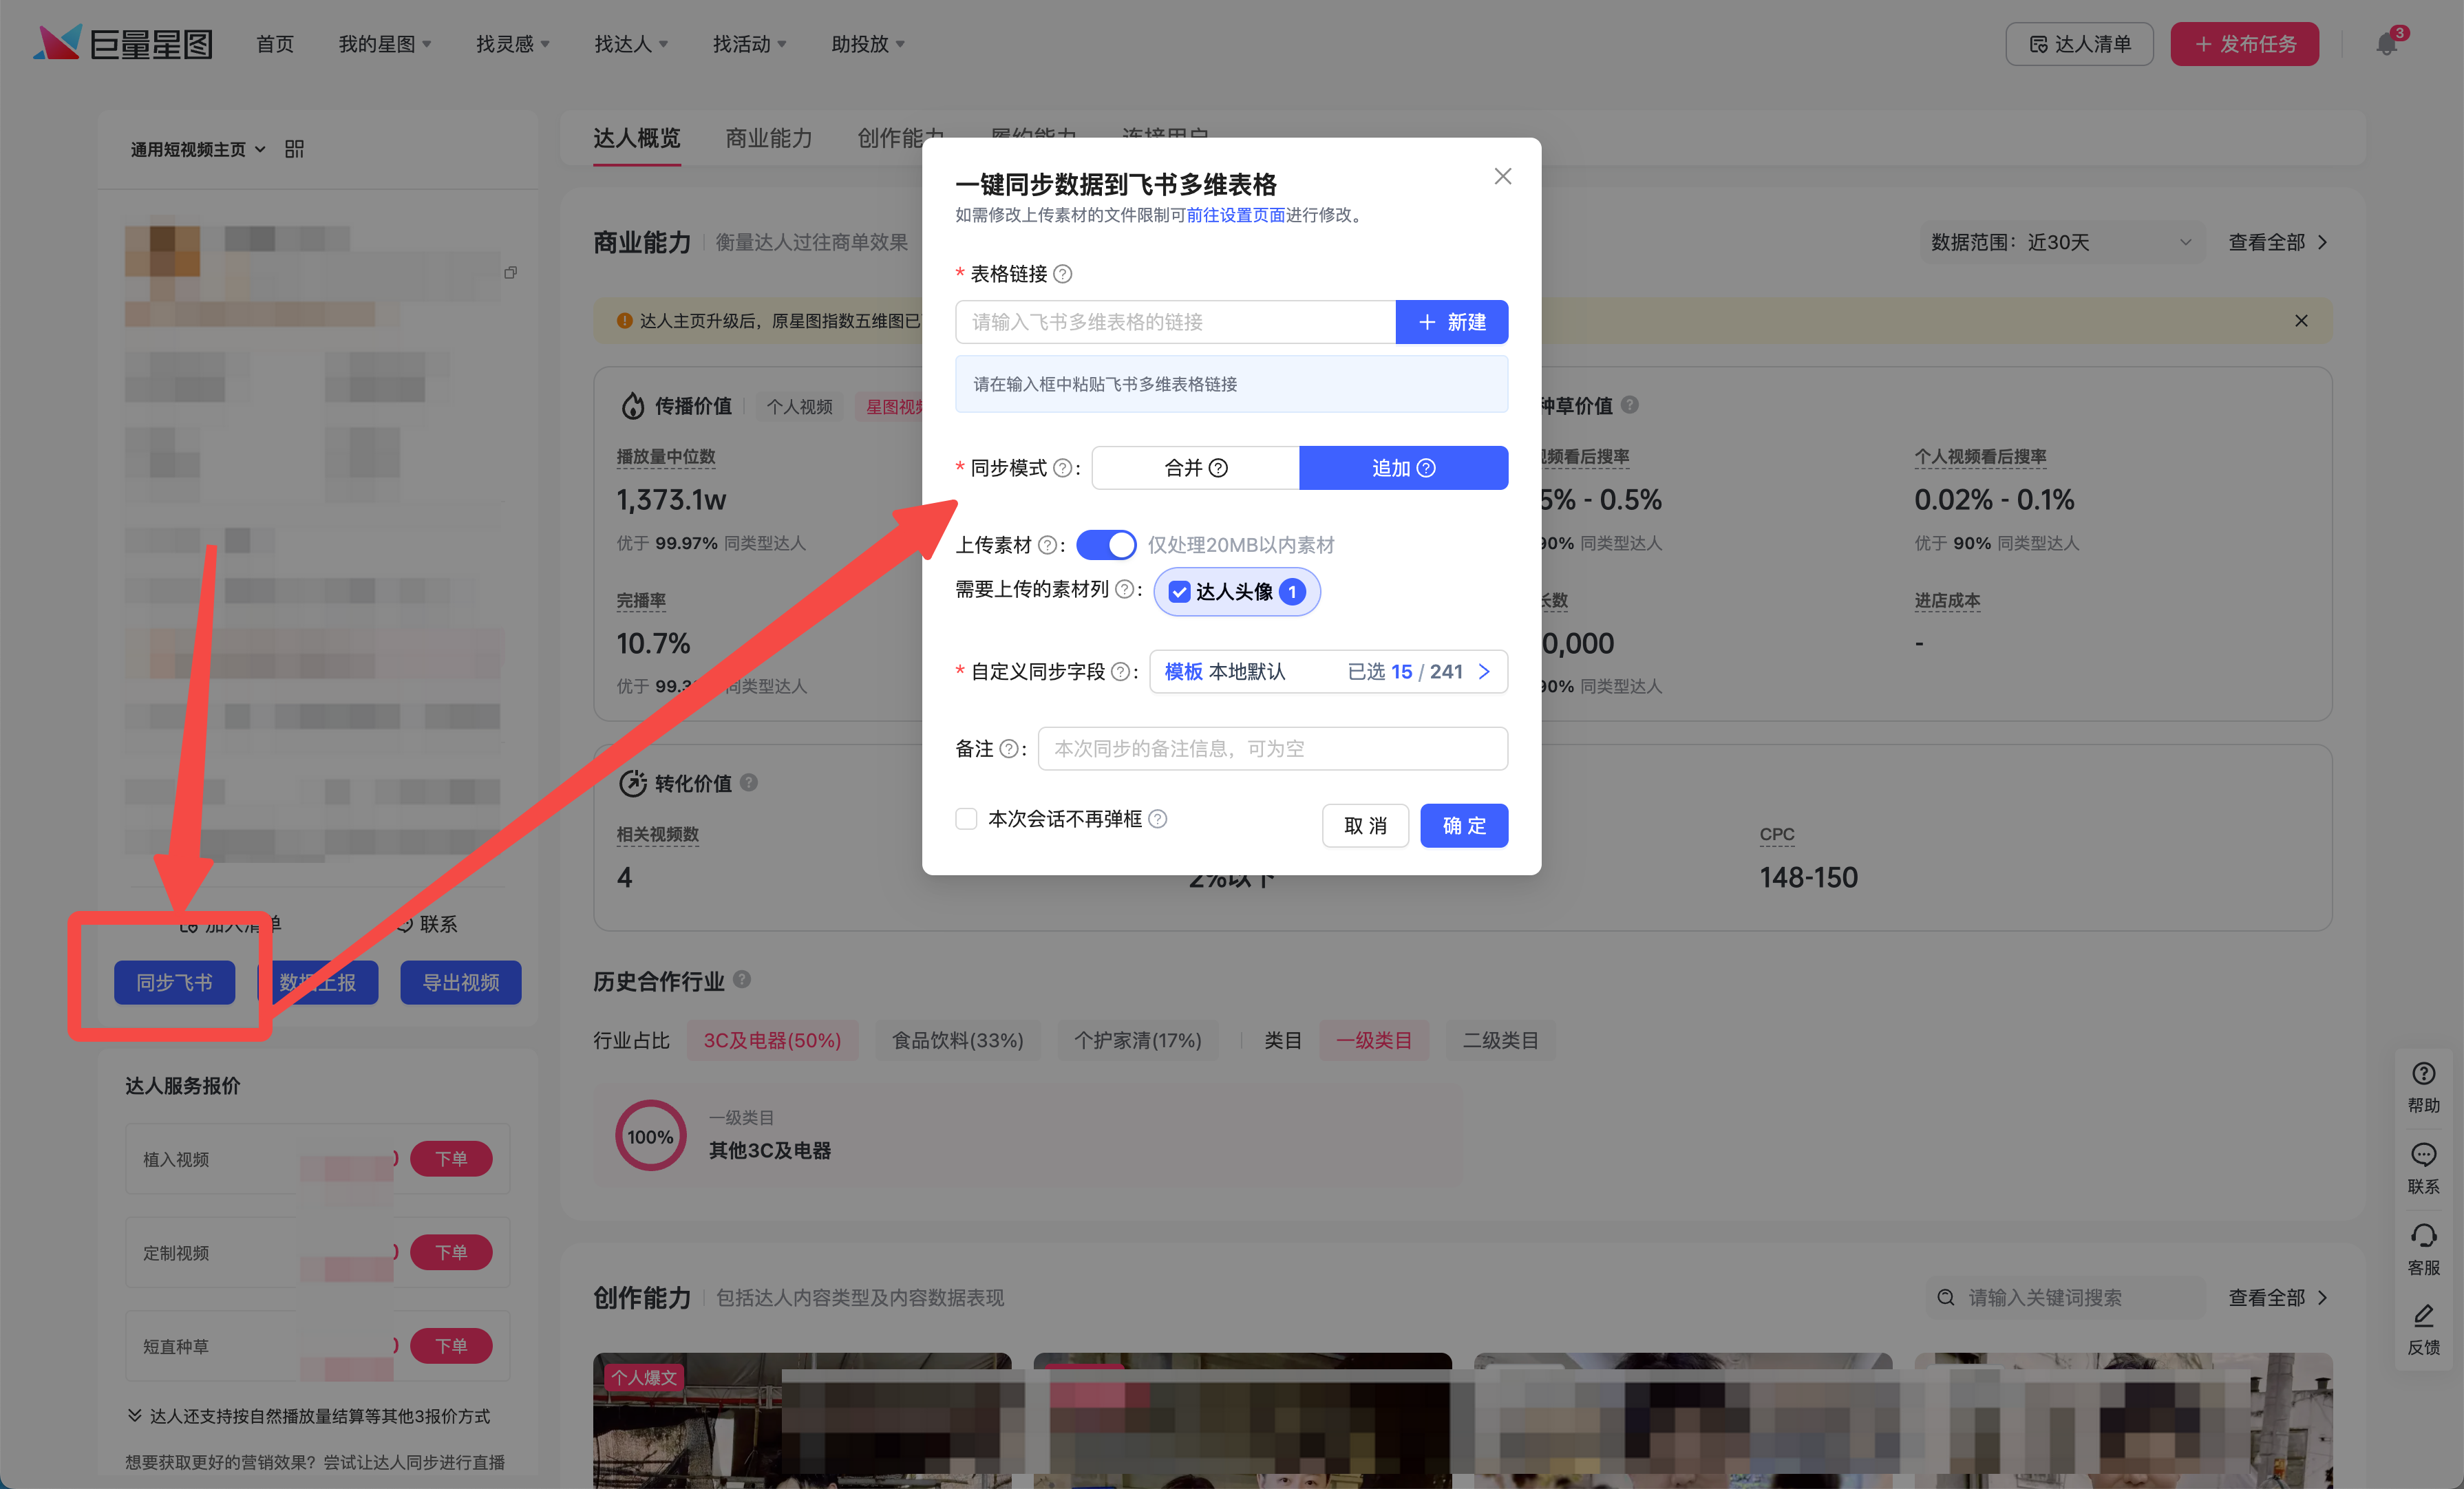Expand 达人还支持按自然播放量结算 section
Viewport: 2464px width, 1489px height.
click(x=308, y=1416)
